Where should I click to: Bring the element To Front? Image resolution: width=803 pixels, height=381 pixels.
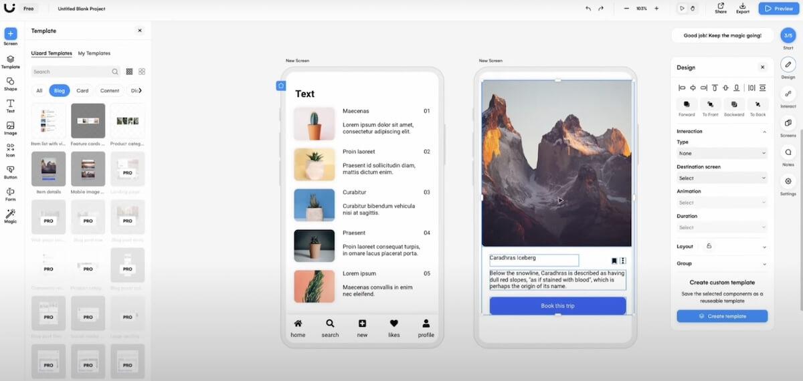[710, 105]
